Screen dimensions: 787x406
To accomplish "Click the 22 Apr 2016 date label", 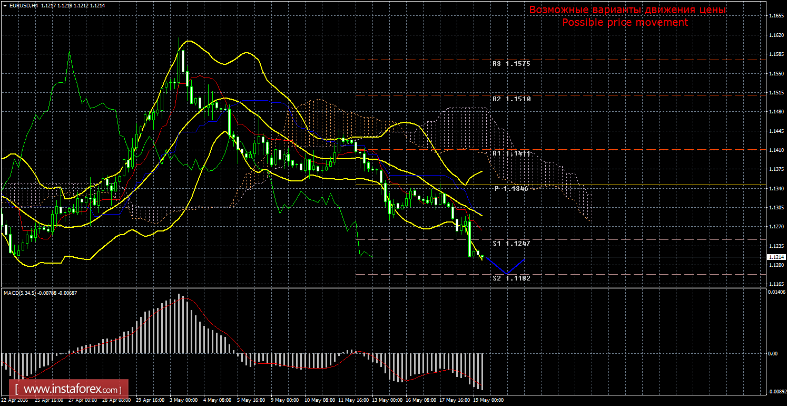I will (x=14, y=400).
